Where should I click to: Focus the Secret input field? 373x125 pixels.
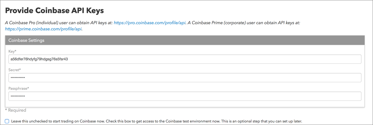[x=185, y=78]
